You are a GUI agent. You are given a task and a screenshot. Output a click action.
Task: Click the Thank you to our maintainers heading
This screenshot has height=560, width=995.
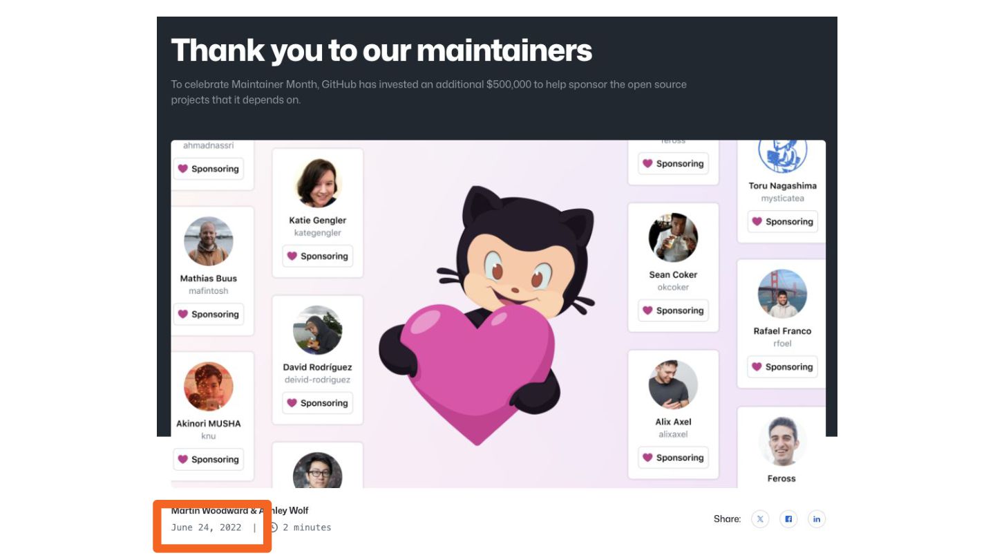point(381,50)
